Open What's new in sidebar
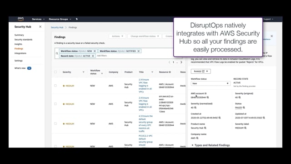This screenshot has height=164, width=291. coord(20,68)
